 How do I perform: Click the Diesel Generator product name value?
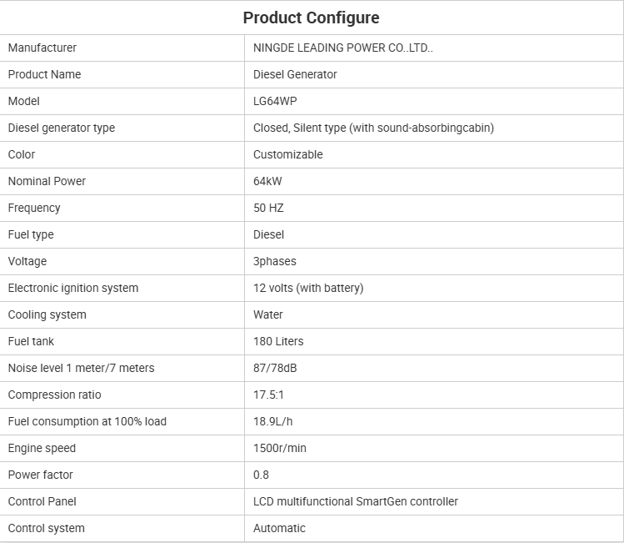[295, 74]
